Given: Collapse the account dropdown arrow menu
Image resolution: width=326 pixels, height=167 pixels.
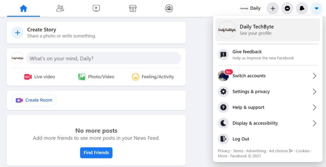Looking at the screenshot, I should point(316,9).
